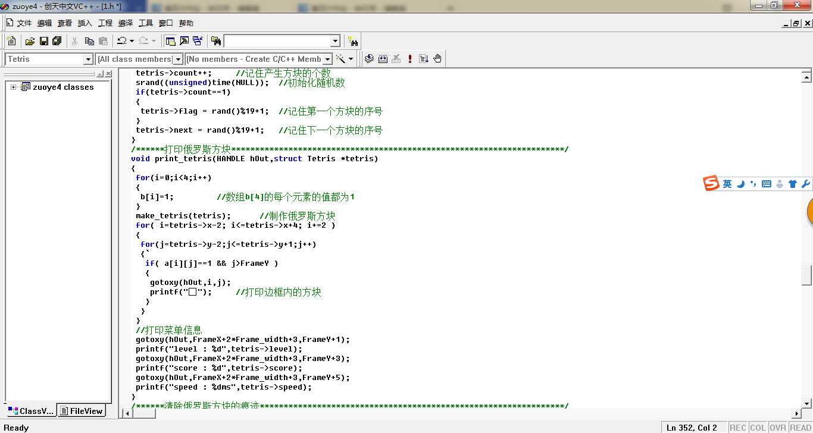813x433 pixels.
Task: Click the workspace panel dock toggle button
Action: (100, 74)
